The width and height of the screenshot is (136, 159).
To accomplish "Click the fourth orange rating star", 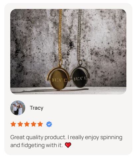I will point(34,124).
